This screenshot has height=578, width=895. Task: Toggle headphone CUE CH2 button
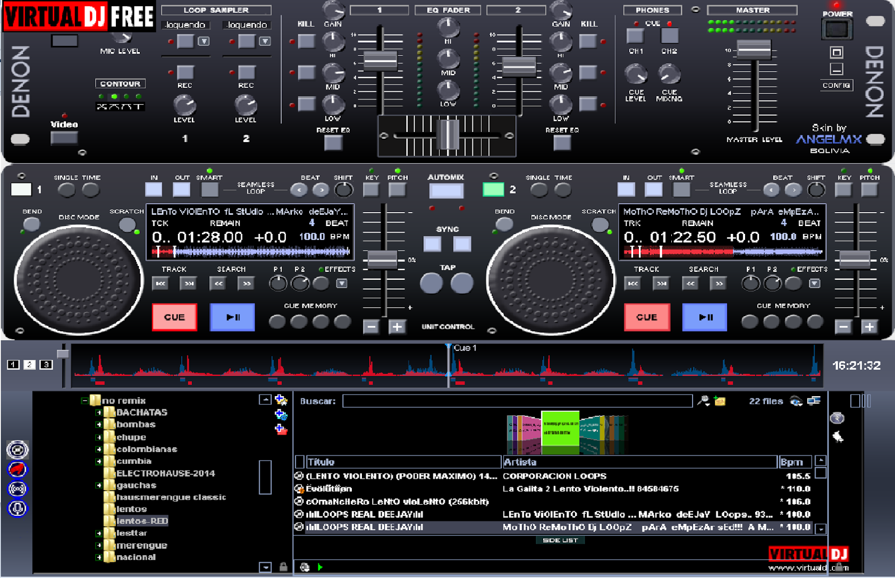[x=670, y=36]
